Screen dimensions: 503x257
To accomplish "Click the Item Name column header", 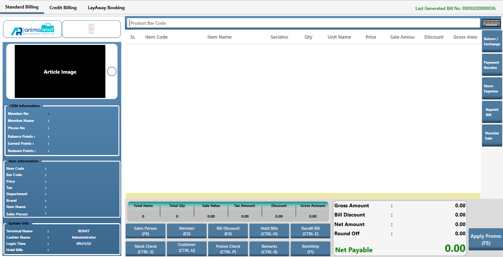I will (x=220, y=37).
